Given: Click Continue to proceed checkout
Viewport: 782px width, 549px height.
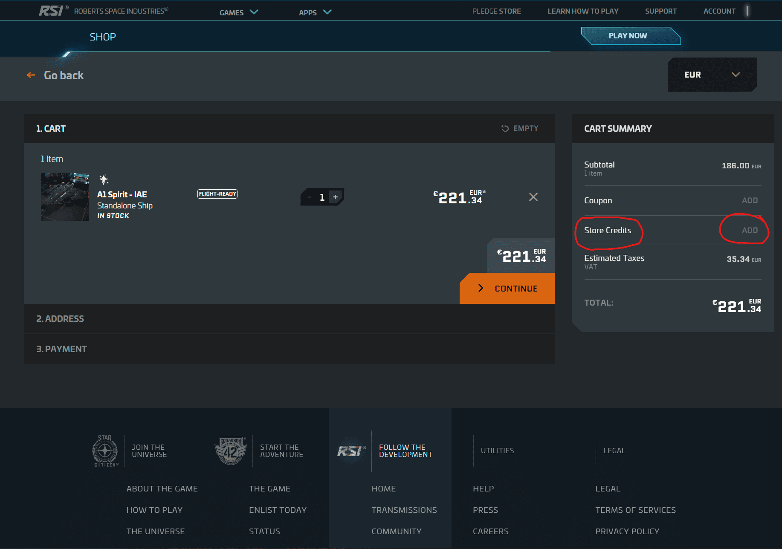Looking at the screenshot, I should pos(507,288).
